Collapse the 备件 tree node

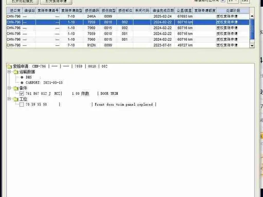point(9,88)
